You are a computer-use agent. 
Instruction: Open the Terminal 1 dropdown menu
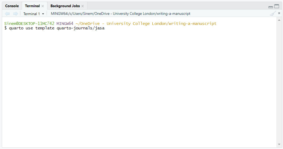pos(34,14)
